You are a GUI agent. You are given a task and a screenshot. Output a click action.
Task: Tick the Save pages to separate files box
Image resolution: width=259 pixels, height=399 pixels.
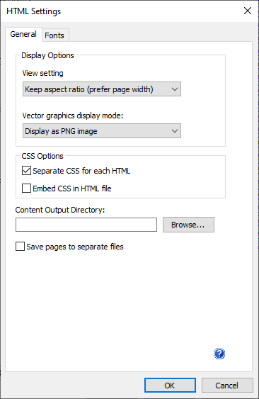pos(20,247)
